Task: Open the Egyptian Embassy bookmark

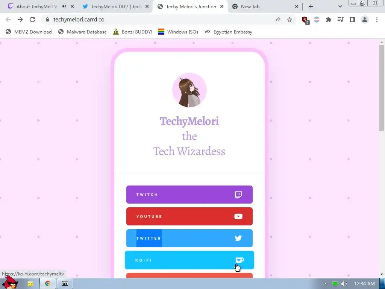Action: (x=228, y=32)
